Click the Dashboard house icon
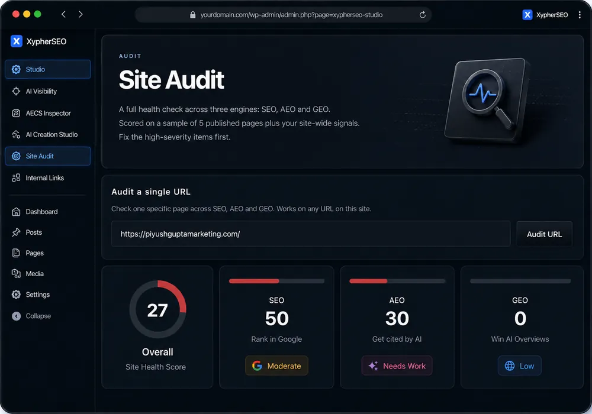This screenshot has height=414, width=592. (x=16, y=212)
